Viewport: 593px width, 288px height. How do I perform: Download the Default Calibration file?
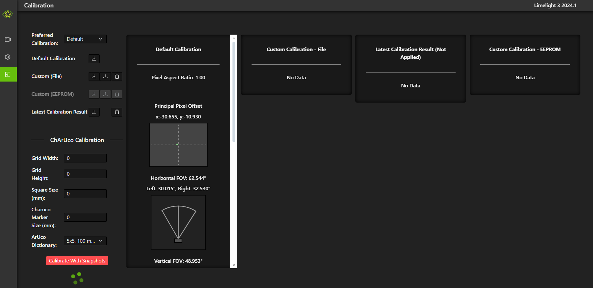pyautogui.click(x=94, y=59)
